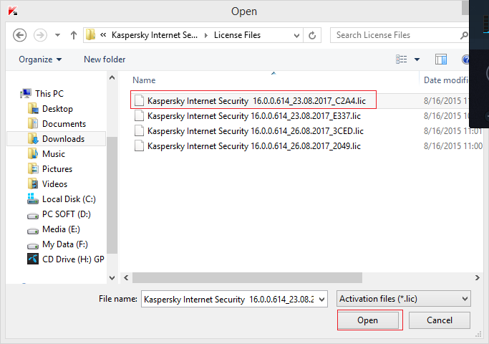The image size is (489, 344).
Task: Toggle the preview pane icon
Action: [441, 59]
